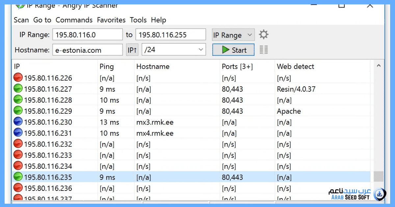The width and height of the screenshot is (395, 207).
Task: Click the scrollbar up arrow
Action: tap(379, 66)
